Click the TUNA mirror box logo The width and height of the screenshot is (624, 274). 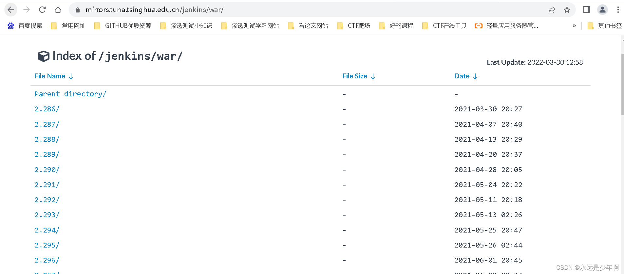coord(44,56)
